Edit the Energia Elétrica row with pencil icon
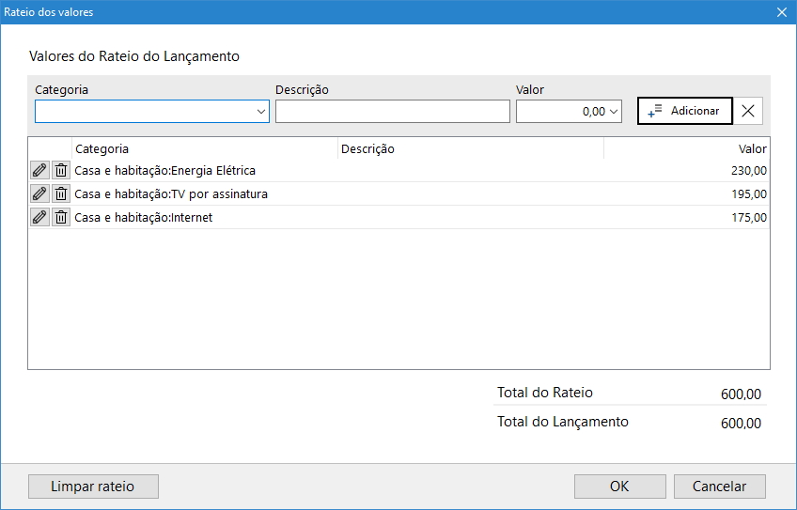This screenshot has width=797, height=510. pyautogui.click(x=39, y=170)
